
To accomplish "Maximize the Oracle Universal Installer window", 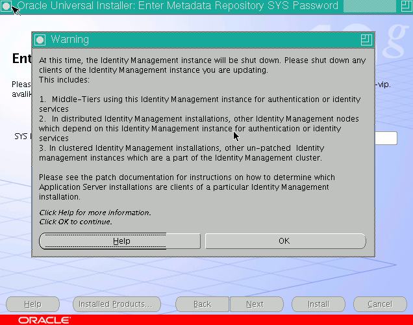I will (407, 6).
